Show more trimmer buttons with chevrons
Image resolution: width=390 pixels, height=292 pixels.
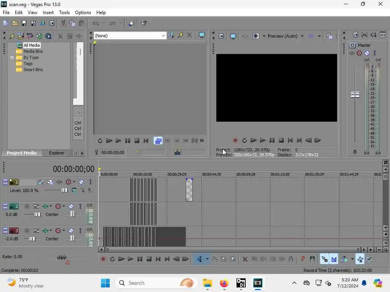point(202,141)
